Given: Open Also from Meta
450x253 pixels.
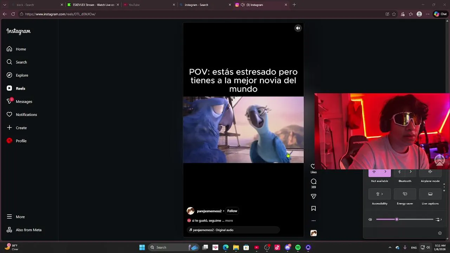Looking at the screenshot, I should tap(24, 230).
